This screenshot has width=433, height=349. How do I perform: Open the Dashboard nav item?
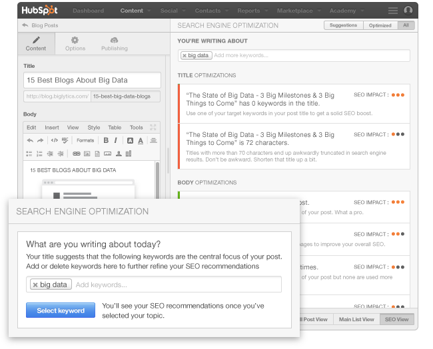[88, 11]
